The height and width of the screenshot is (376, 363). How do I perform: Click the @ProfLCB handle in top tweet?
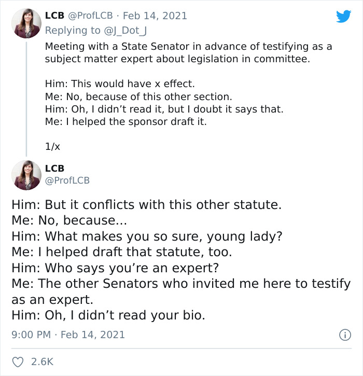[90, 16]
